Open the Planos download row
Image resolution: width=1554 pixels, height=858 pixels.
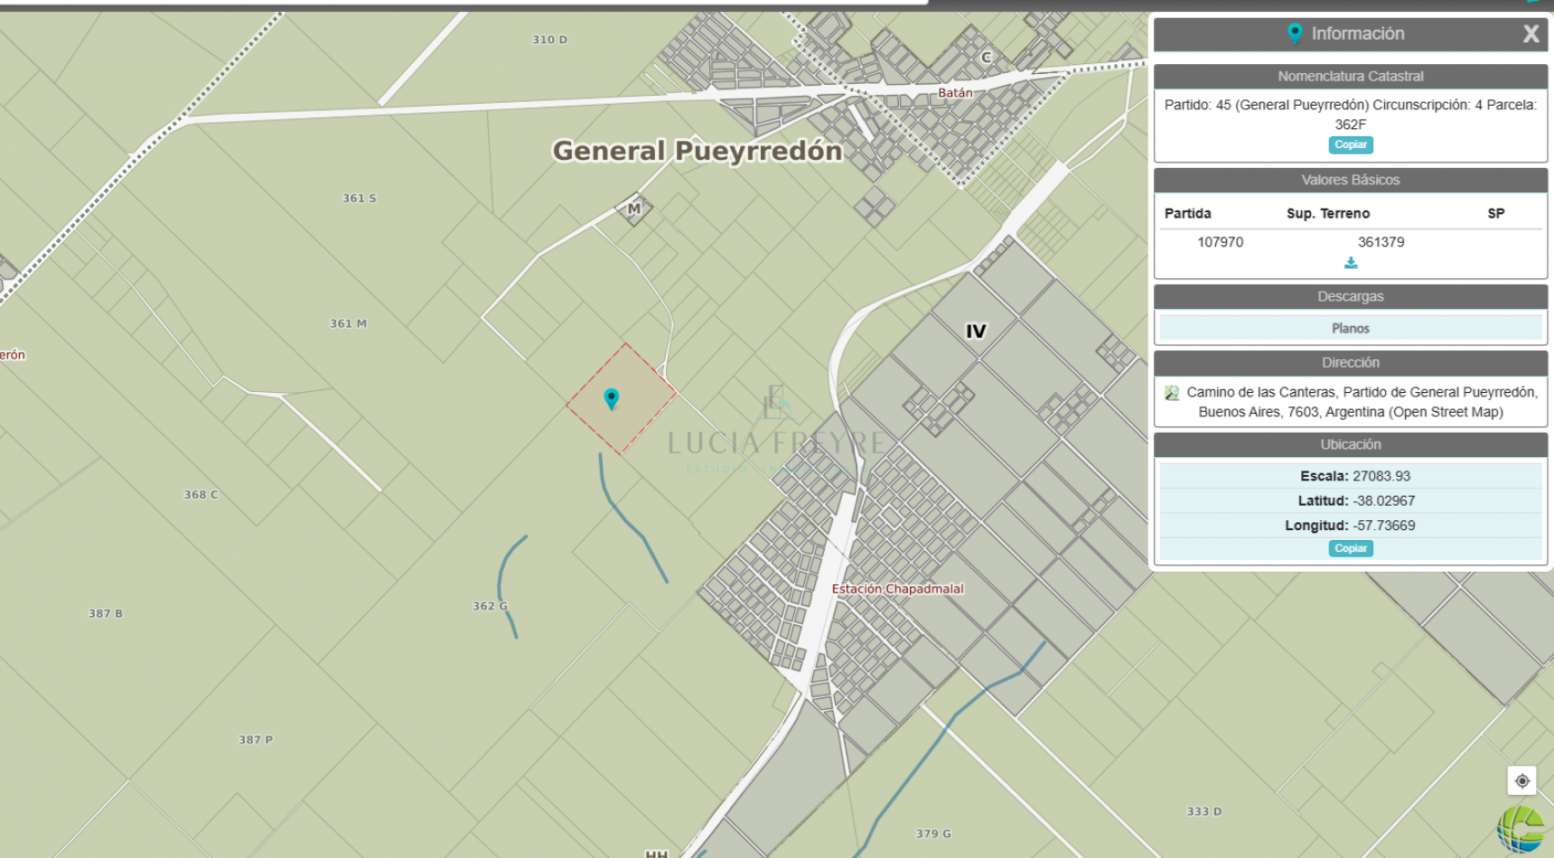pyautogui.click(x=1351, y=328)
